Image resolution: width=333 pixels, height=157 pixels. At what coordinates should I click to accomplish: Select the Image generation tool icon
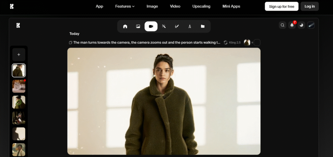[138, 26]
